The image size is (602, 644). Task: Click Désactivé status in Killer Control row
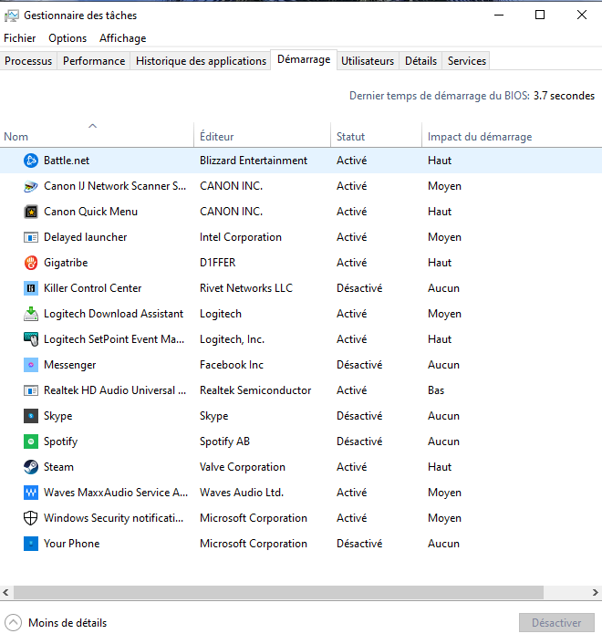(359, 288)
